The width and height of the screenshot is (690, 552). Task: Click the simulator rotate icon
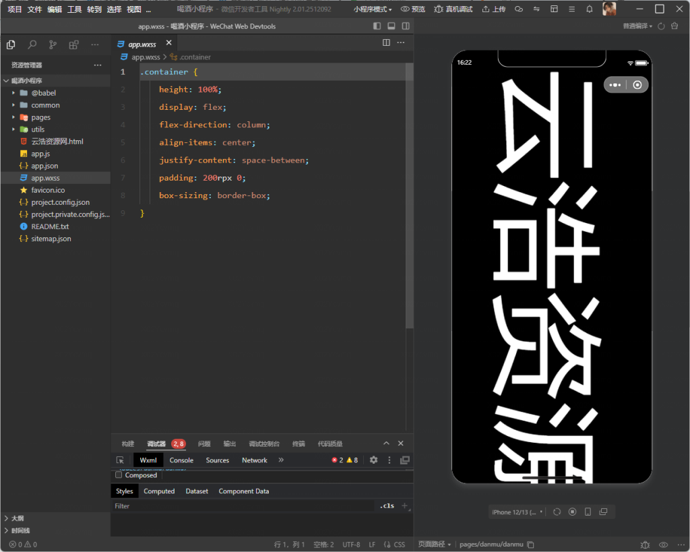click(557, 512)
